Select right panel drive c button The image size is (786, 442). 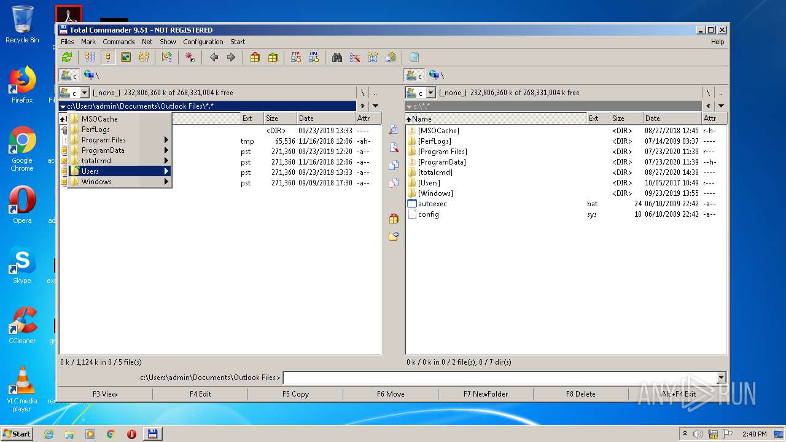point(414,76)
